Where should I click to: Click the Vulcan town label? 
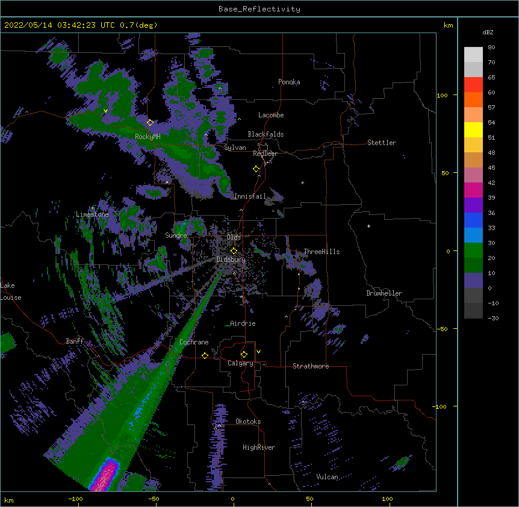click(x=327, y=477)
